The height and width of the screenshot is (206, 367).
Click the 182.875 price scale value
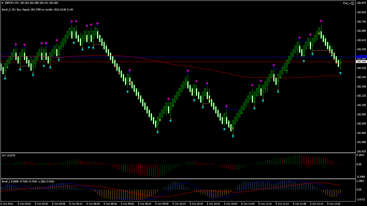click(361, 3)
